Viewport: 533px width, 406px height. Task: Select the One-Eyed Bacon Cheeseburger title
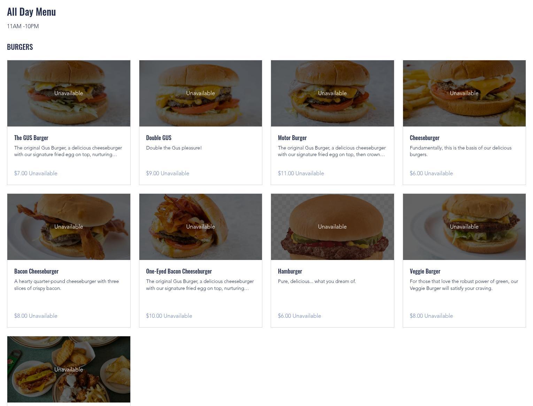tap(179, 271)
